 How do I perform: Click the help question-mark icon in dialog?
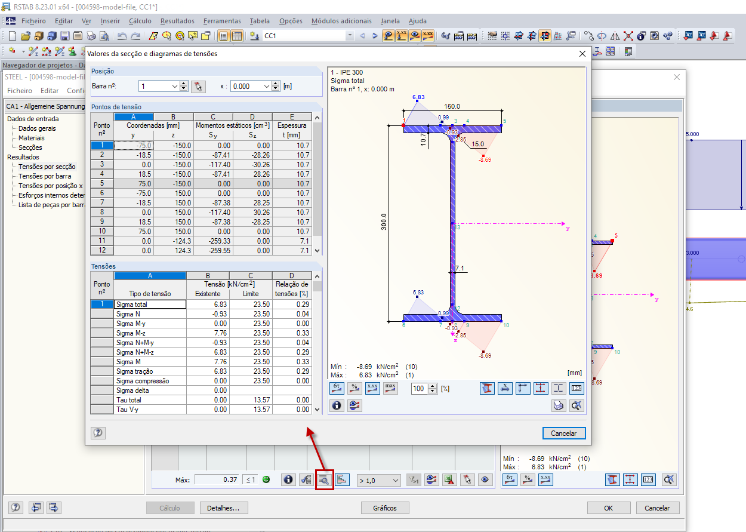tap(98, 433)
